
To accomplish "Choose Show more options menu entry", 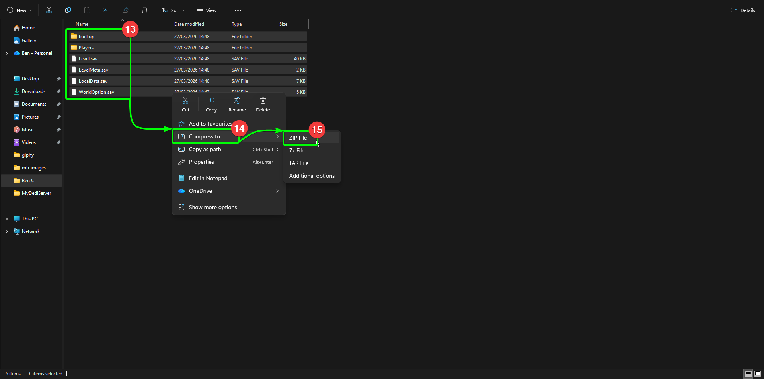I will click(x=212, y=207).
